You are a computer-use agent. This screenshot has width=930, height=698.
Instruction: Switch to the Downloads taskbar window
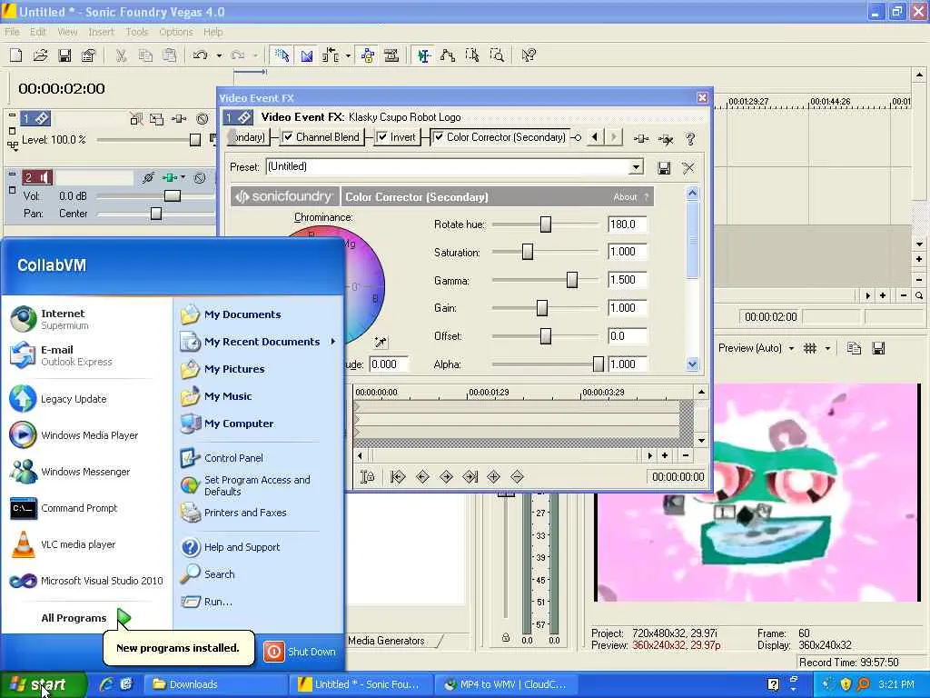tap(216, 684)
